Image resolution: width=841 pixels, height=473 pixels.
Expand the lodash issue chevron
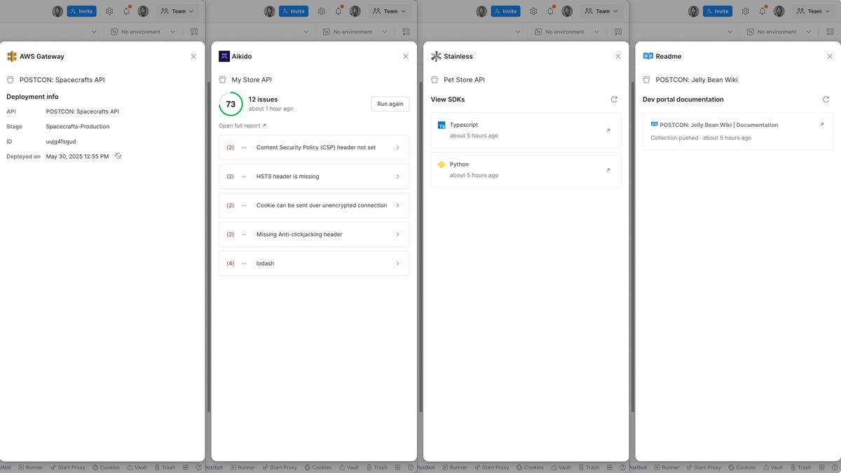coord(397,263)
